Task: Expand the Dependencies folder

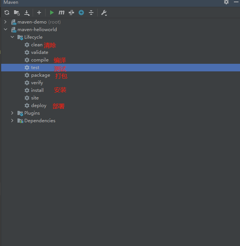Action: (x=12, y=120)
